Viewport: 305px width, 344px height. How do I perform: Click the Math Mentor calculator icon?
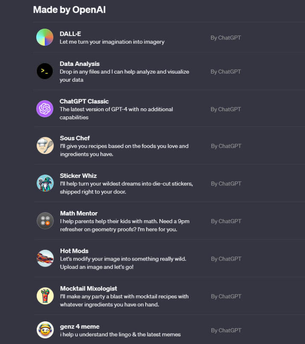click(x=45, y=221)
